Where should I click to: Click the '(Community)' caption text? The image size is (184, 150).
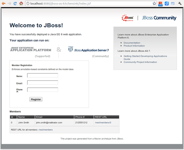(x=101, y=56)
